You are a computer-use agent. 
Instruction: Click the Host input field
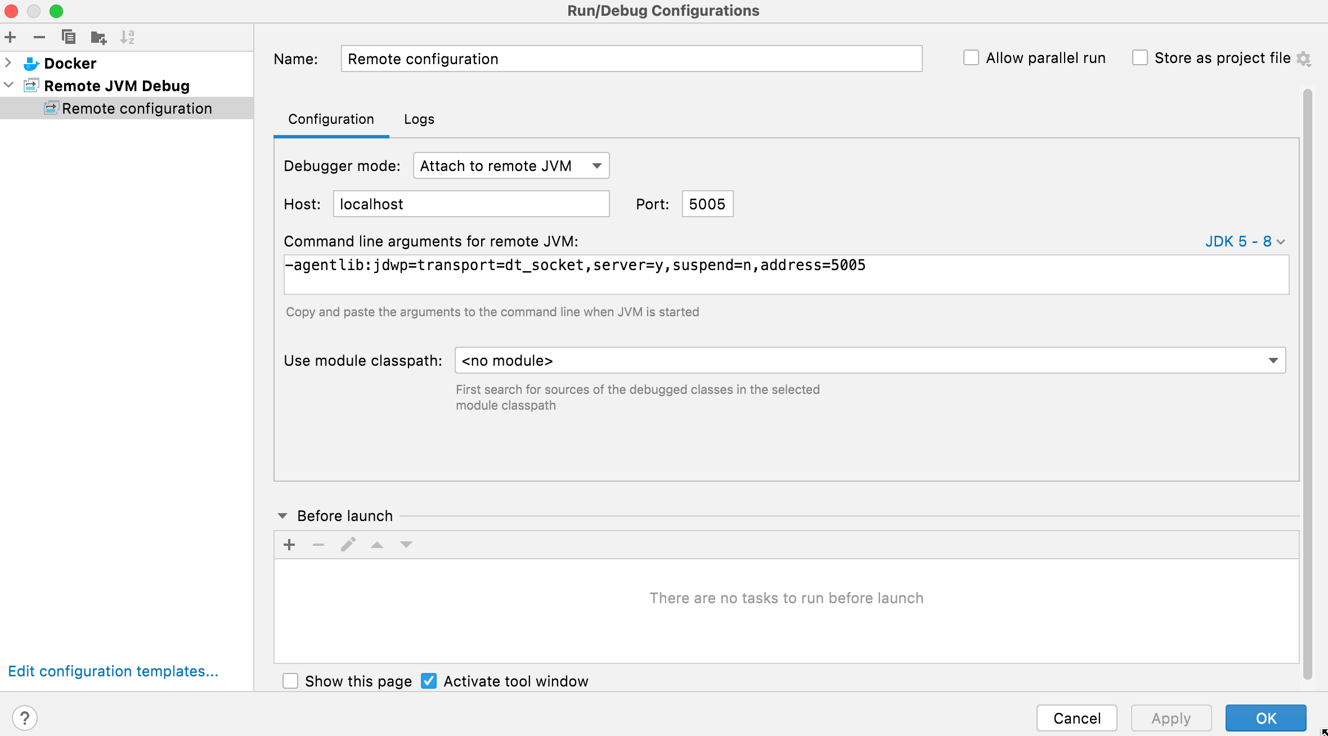point(472,204)
